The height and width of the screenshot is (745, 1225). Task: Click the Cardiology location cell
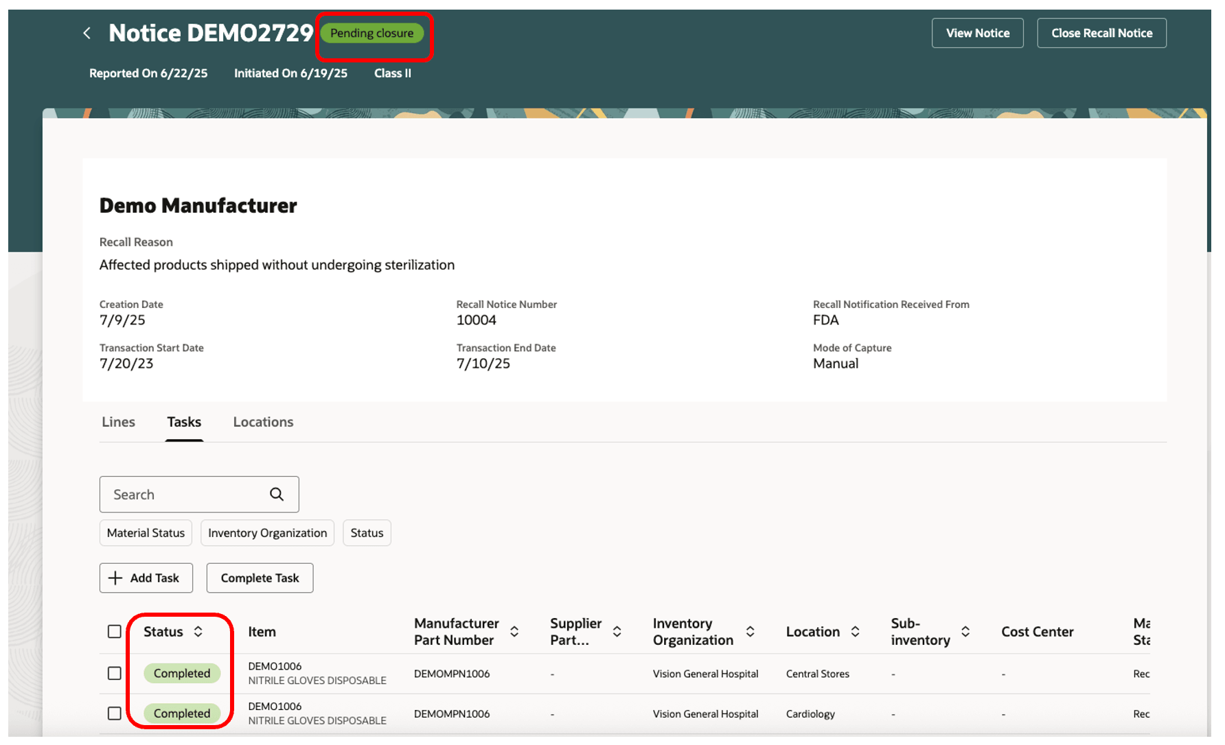point(810,714)
